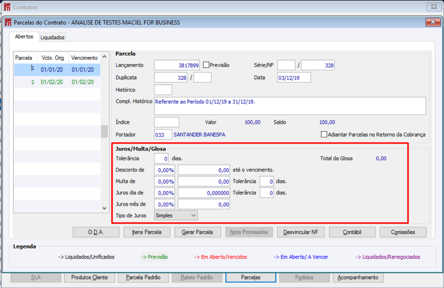Viewport: 444px width, 288px height.
Task: Open the Tipo de Juros dropdown
Action: coord(176,216)
